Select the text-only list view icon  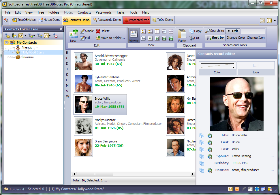pos(143,38)
